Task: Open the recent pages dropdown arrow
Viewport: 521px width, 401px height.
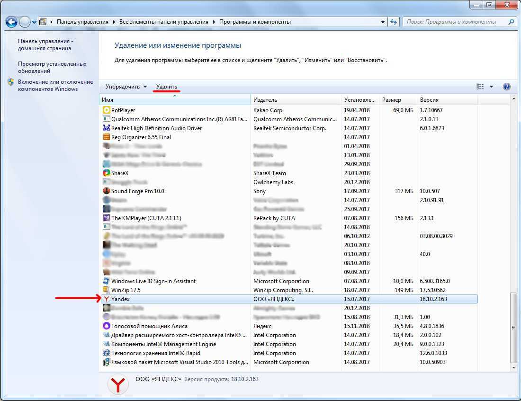Action: 34,22
